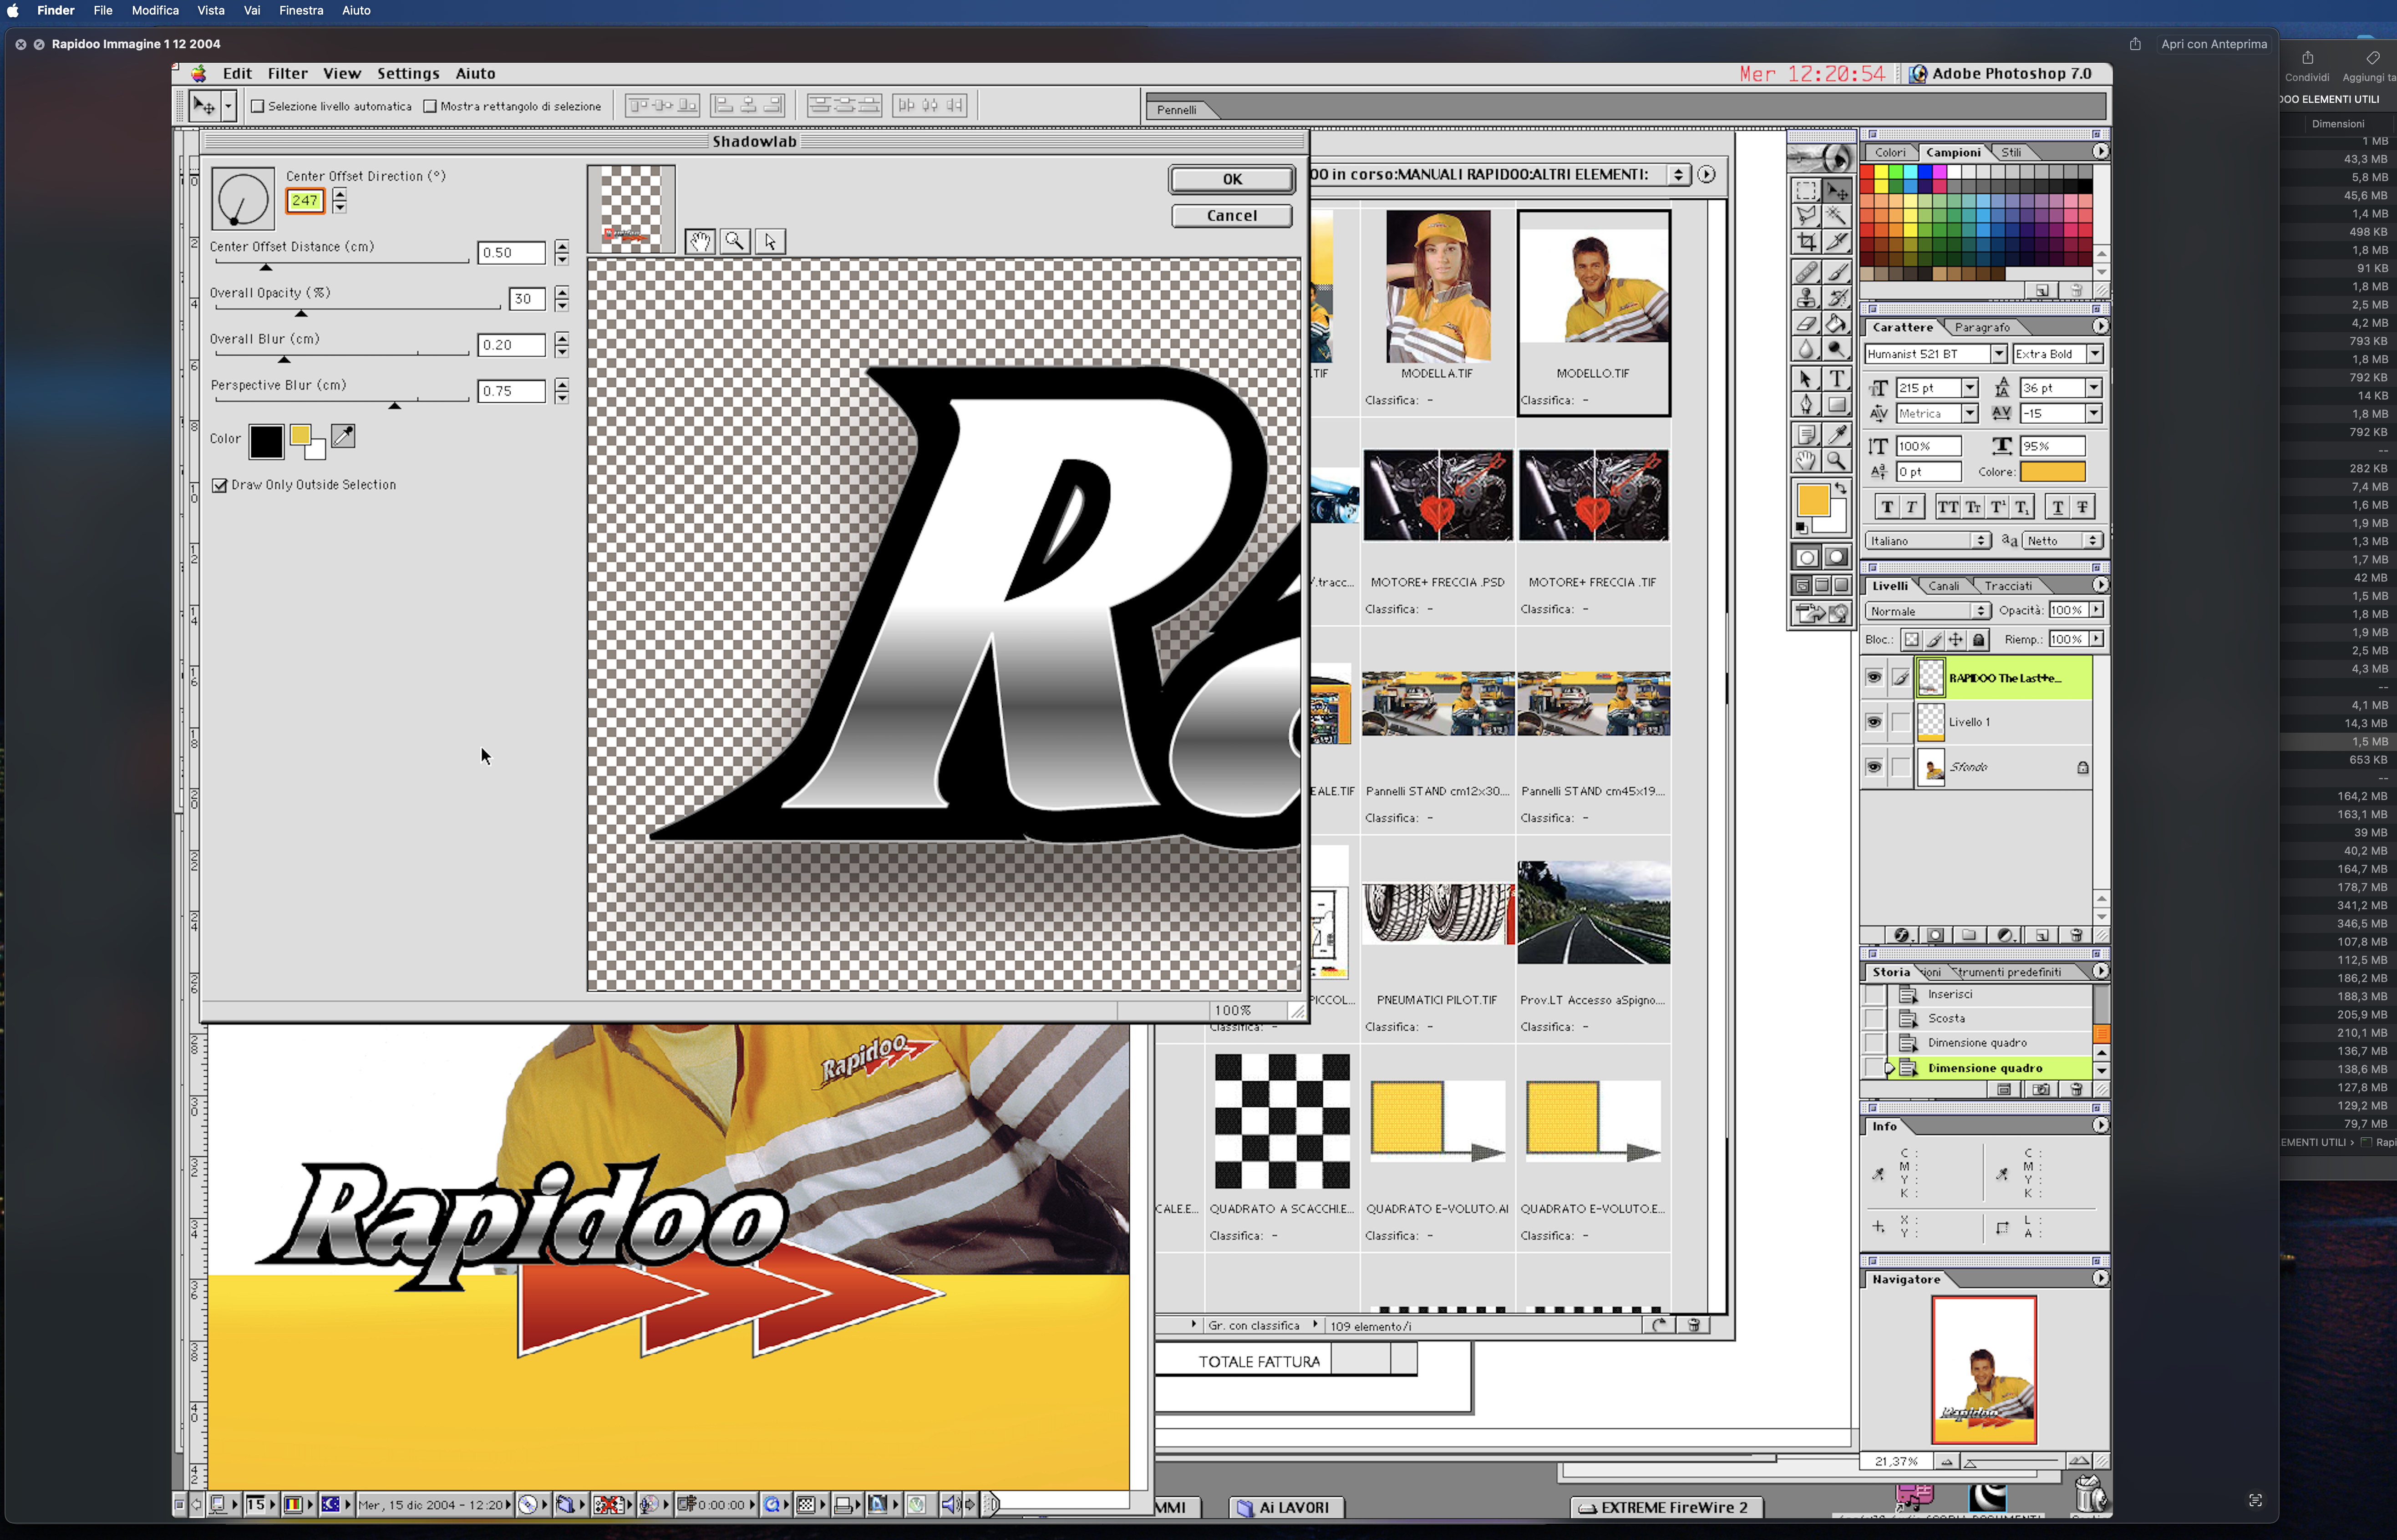Select the Eraser tool
The image size is (2397, 1540).
tap(1806, 323)
